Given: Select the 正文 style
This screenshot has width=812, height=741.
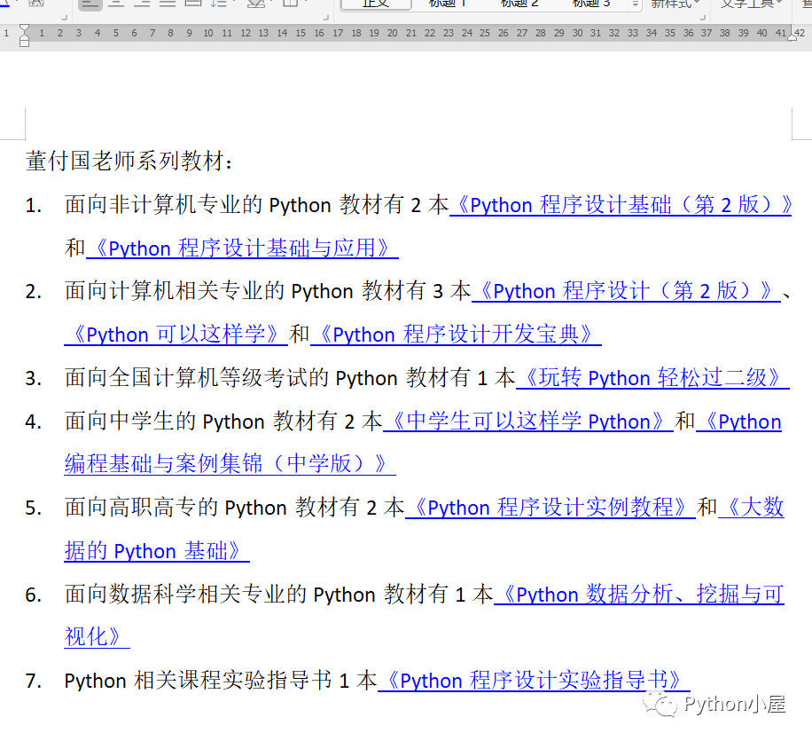Looking at the screenshot, I should [376, 4].
